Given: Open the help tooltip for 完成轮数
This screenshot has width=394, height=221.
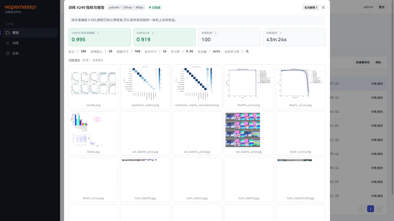Looking at the screenshot, I should pyautogui.click(x=216, y=33).
